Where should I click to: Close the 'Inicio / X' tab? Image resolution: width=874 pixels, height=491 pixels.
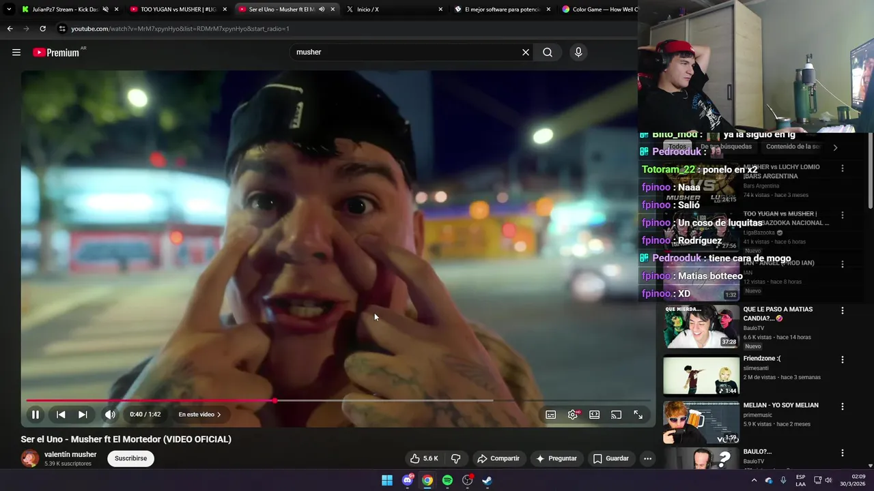pos(440,10)
